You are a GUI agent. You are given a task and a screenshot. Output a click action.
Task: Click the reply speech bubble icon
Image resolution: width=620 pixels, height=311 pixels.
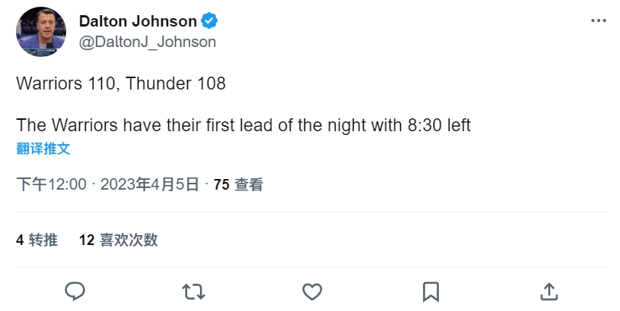[x=75, y=292]
